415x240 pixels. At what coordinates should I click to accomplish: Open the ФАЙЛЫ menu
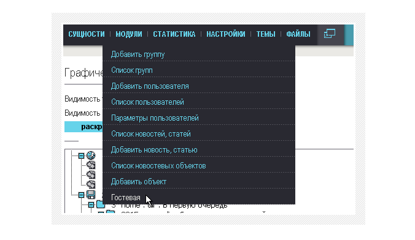tap(298, 34)
